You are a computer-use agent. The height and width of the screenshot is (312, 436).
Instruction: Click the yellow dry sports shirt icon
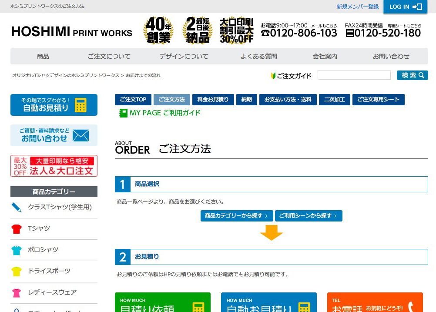[17, 272]
